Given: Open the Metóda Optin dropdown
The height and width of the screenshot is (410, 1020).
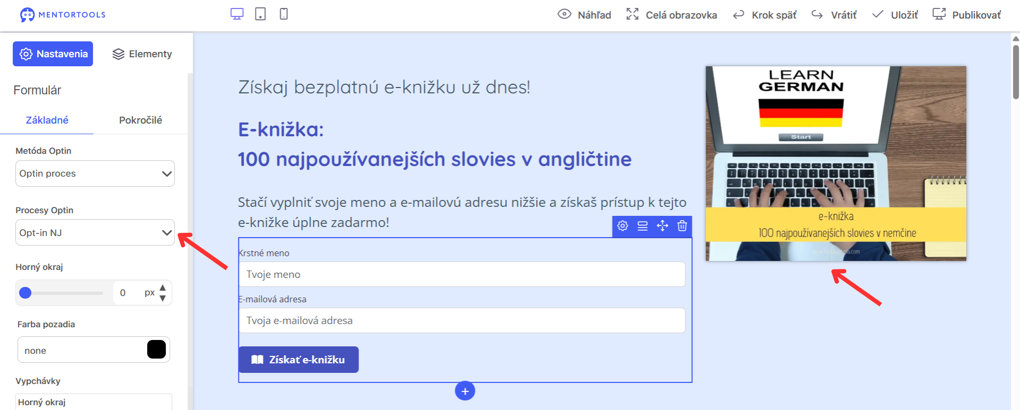Looking at the screenshot, I should coord(95,173).
